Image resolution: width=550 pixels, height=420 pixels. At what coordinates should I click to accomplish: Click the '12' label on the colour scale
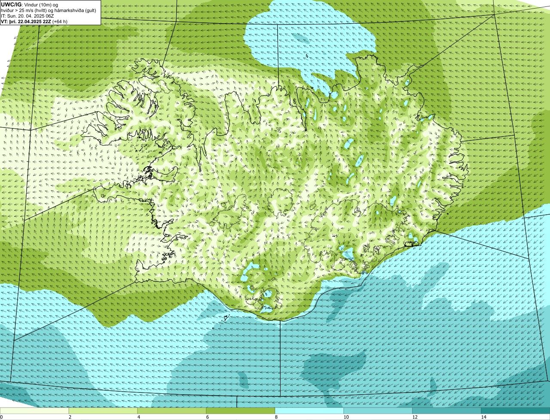tap(415, 417)
